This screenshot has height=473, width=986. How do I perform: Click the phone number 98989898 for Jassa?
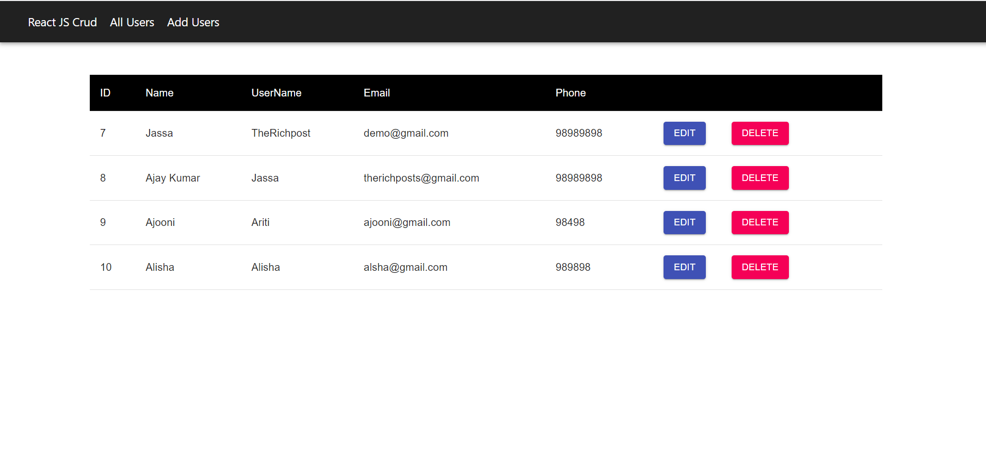pos(578,133)
